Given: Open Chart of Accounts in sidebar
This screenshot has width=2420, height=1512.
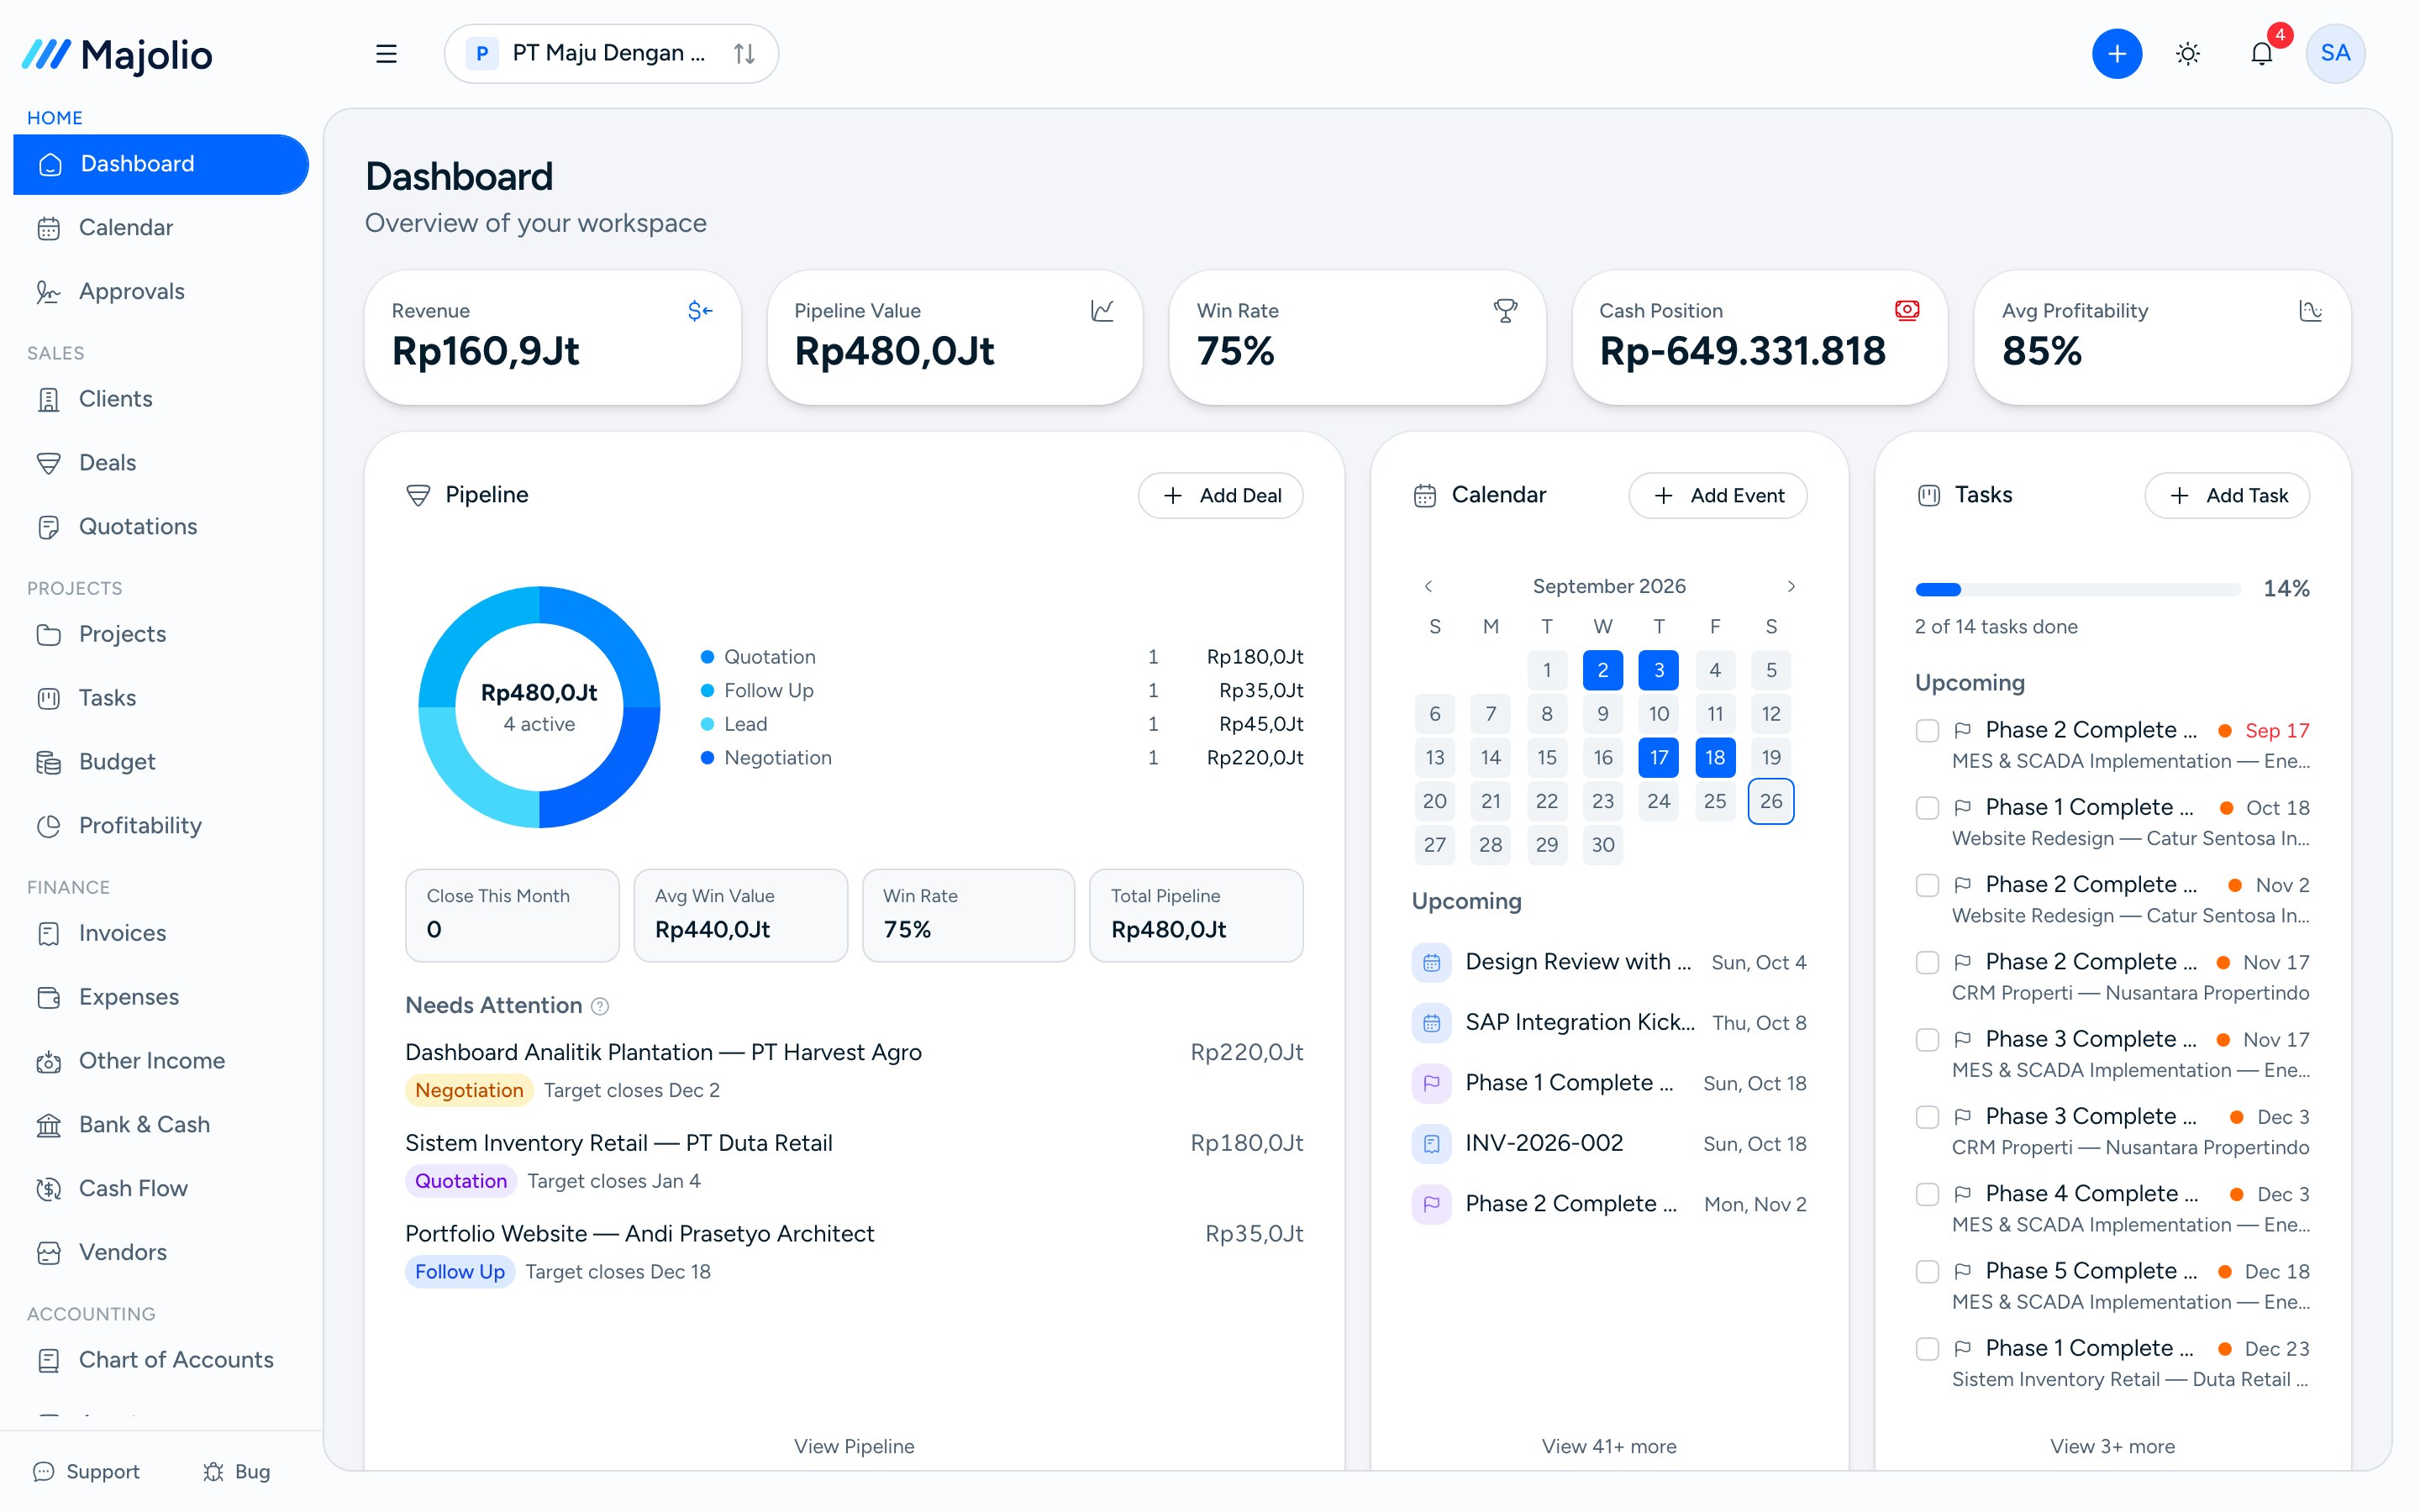Looking at the screenshot, I should pyautogui.click(x=160, y=1360).
